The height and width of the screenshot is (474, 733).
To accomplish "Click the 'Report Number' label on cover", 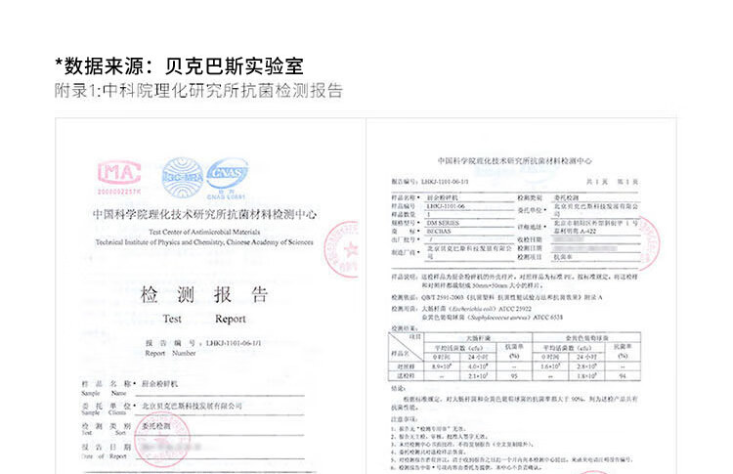I will [x=170, y=354].
